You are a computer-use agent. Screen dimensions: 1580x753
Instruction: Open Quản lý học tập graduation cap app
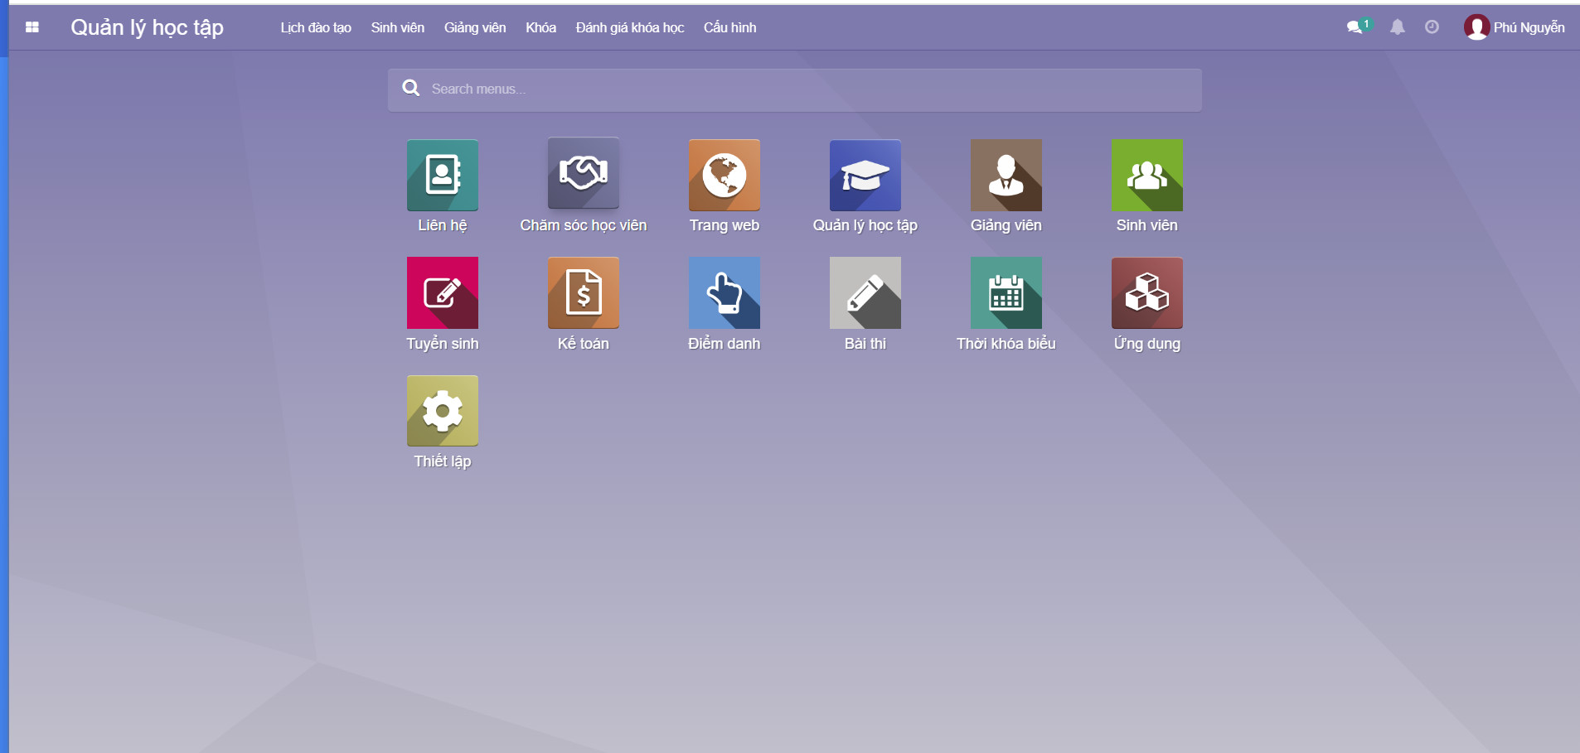click(x=865, y=175)
